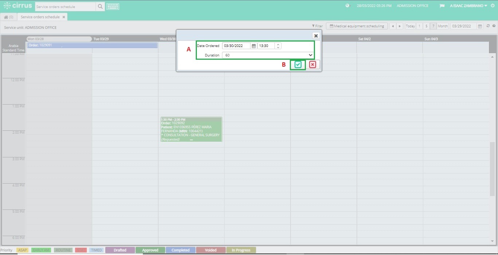Open toolbar date calendar picker
The height and width of the screenshot is (255, 498).
click(x=480, y=26)
